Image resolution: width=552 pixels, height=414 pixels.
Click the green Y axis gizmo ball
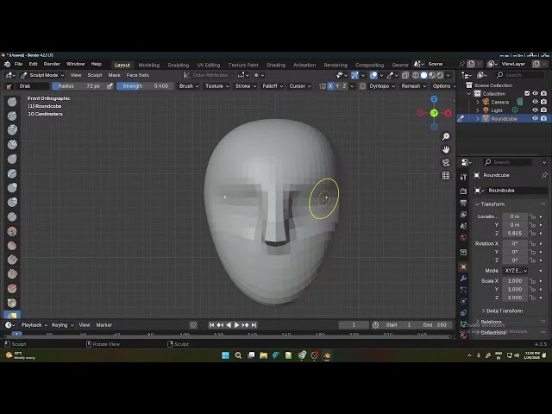[x=434, y=113]
